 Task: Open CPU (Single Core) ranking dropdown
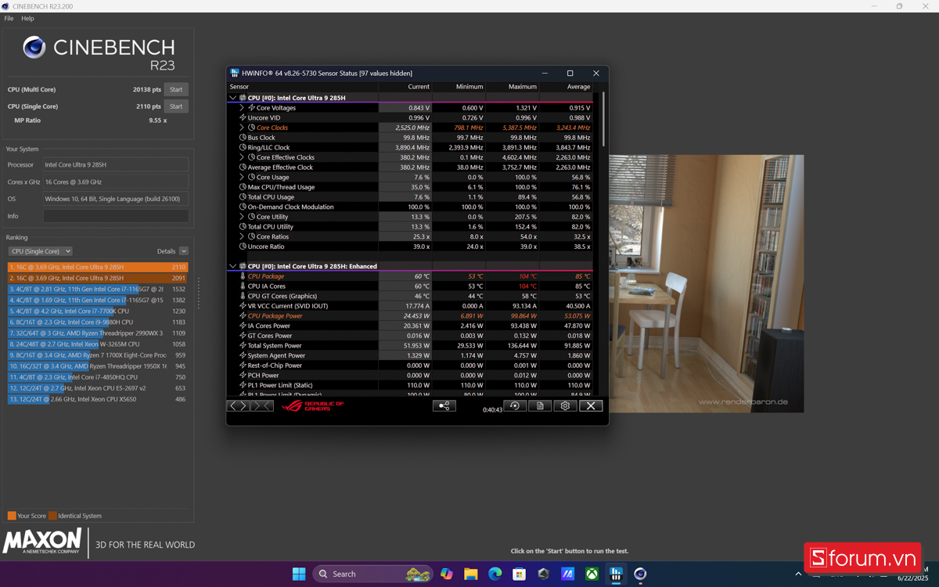pyautogui.click(x=40, y=251)
